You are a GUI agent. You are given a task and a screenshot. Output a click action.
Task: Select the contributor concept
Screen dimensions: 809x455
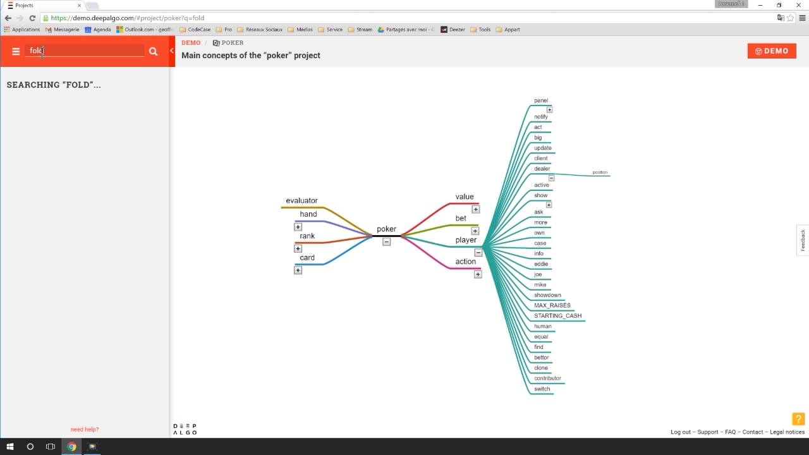click(x=547, y=379)
